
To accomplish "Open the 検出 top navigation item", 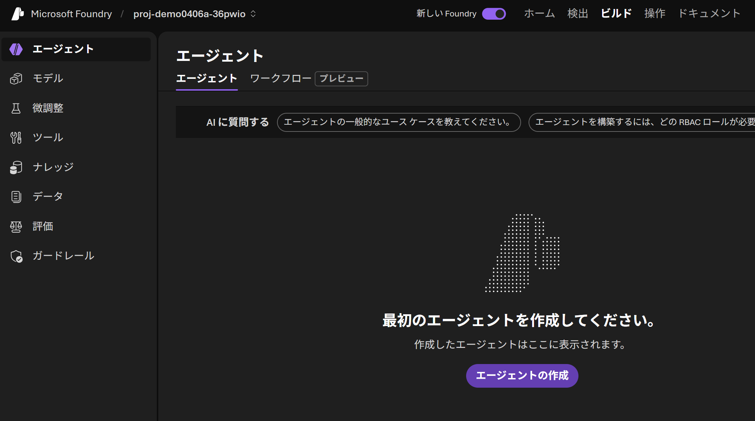I will [578, 14].
